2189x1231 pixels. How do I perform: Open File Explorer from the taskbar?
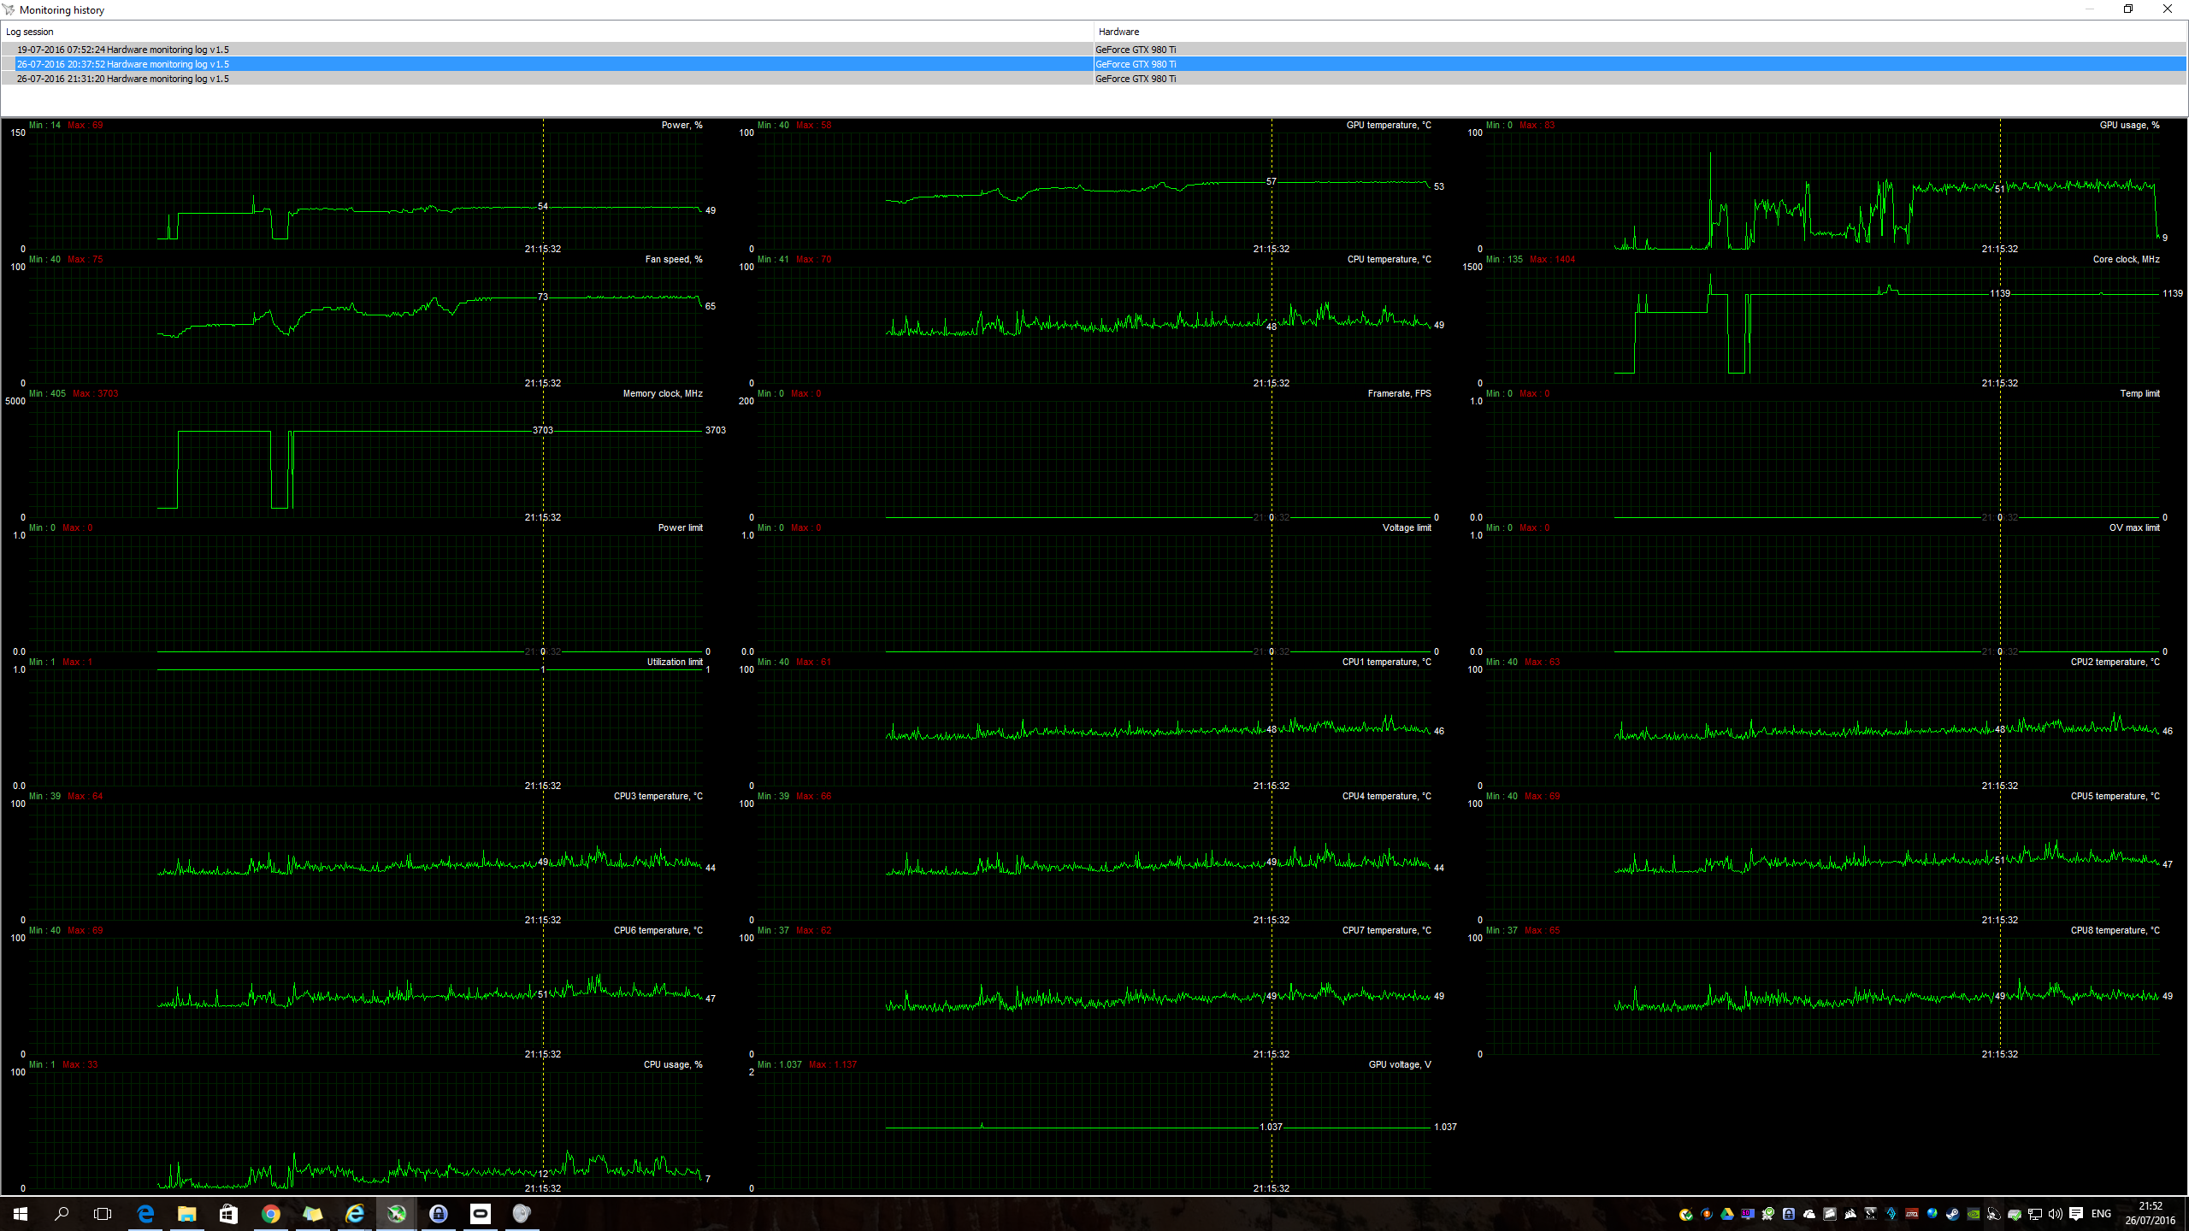186,1214
